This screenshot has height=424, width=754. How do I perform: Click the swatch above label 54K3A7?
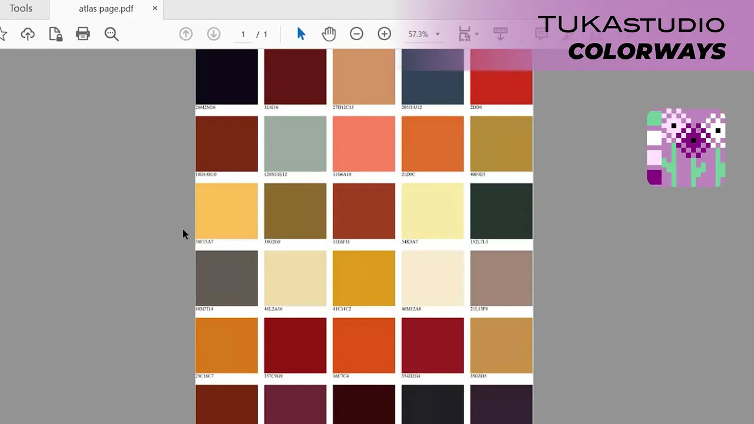tap(433, 211)
